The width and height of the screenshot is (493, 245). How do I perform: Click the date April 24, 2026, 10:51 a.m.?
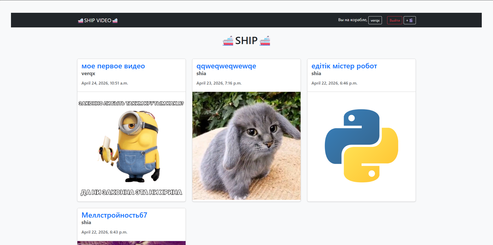[x=105, y=83]
